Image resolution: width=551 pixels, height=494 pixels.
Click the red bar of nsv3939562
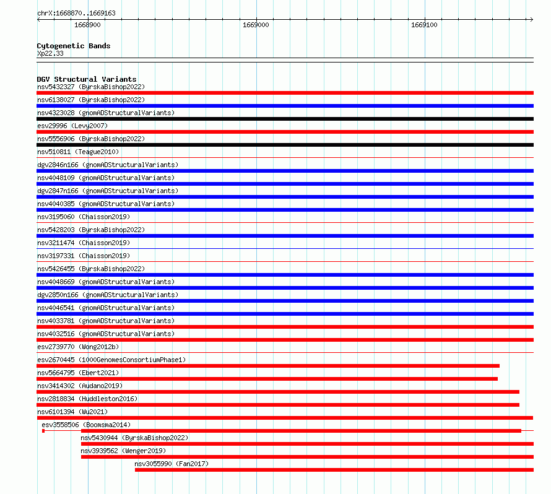(308, 457)
